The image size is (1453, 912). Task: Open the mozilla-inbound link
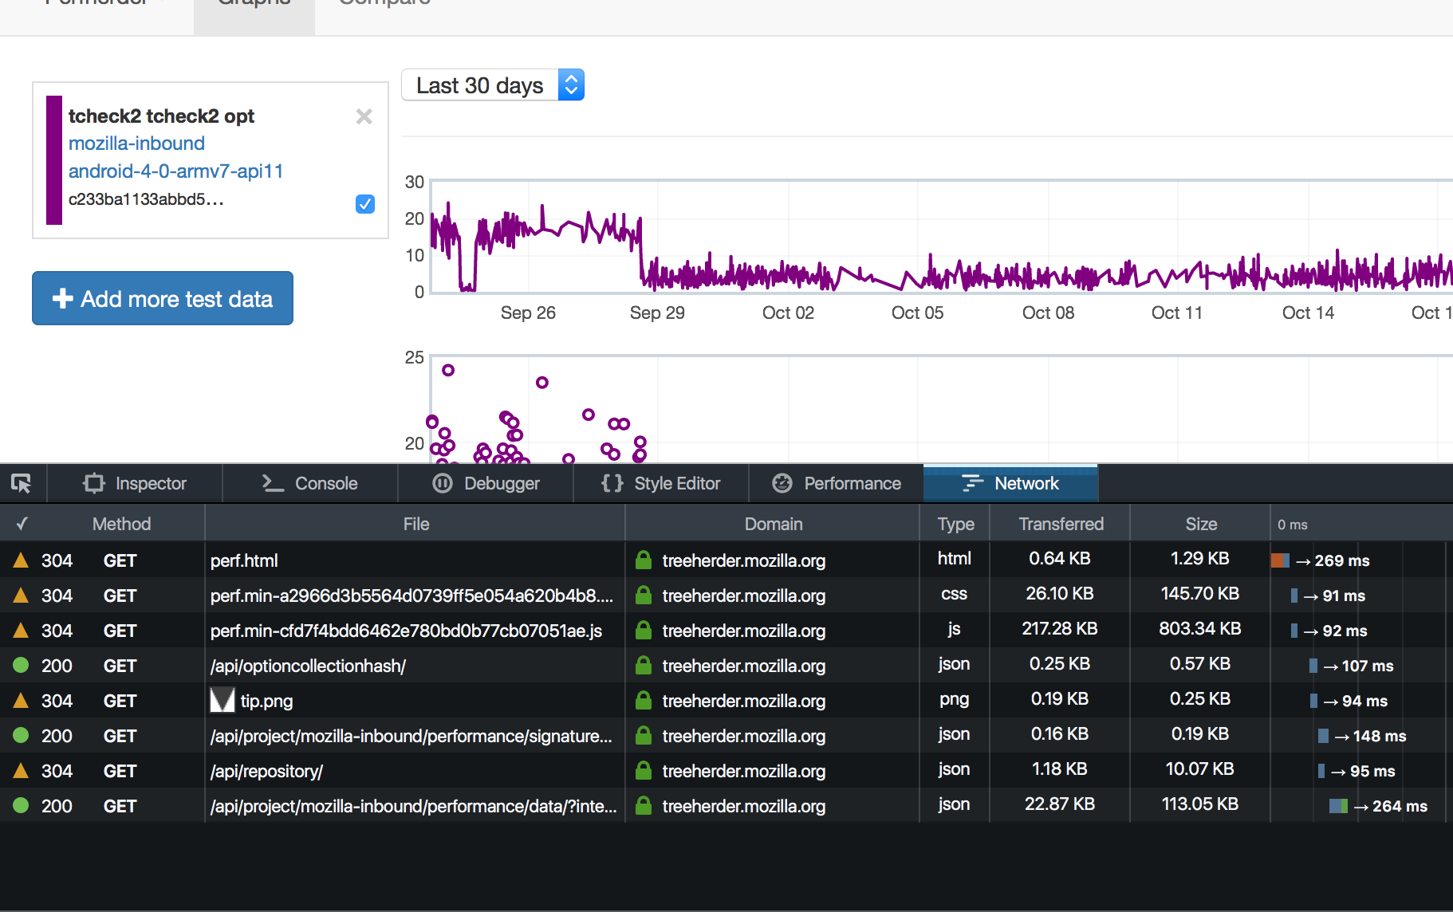[x=136, y=143]
